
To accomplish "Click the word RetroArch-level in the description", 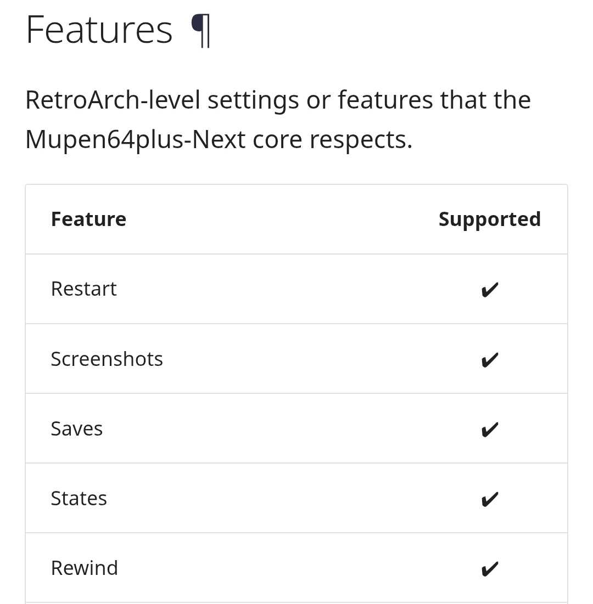I will point(113,100).
